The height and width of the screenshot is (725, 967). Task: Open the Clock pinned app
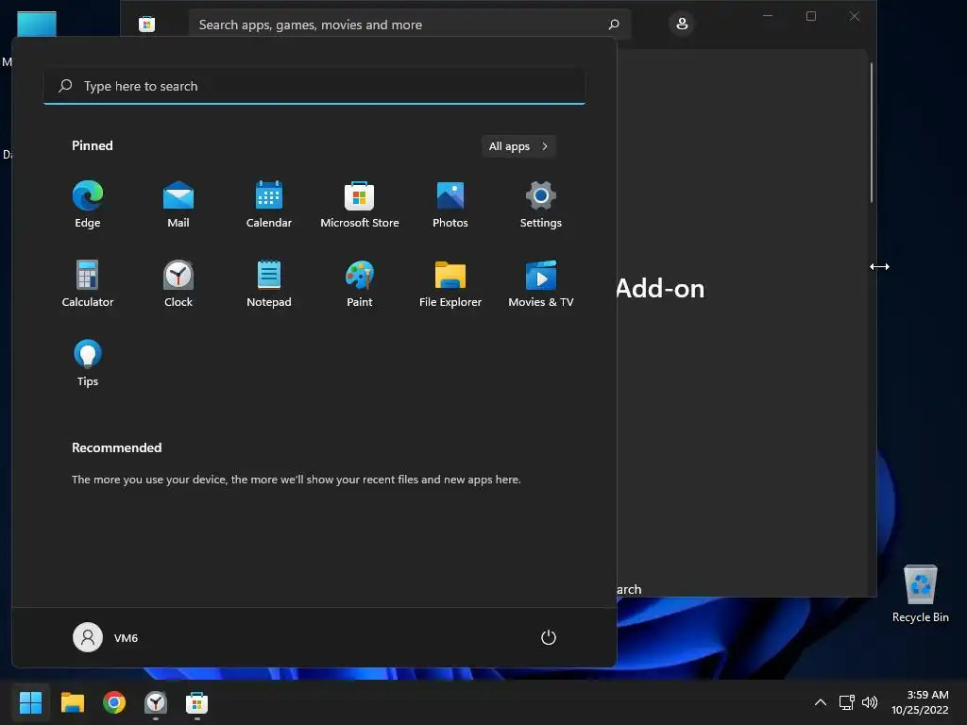pyautogui.click(x=178, y=283)
